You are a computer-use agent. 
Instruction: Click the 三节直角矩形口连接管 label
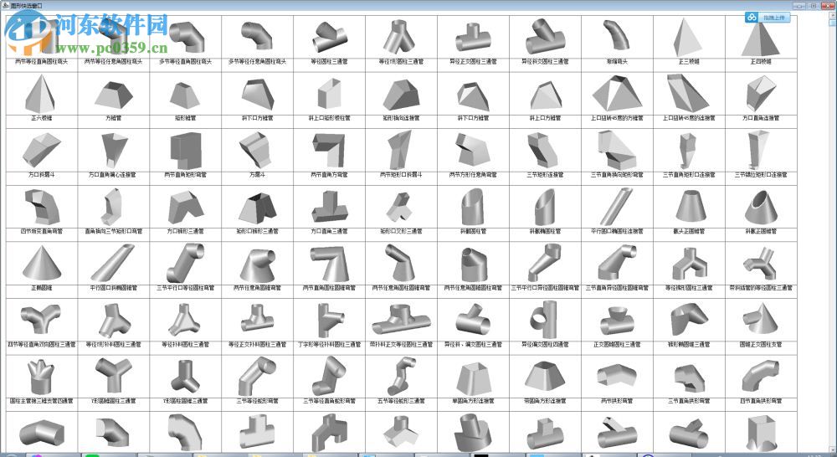[689, 175]
